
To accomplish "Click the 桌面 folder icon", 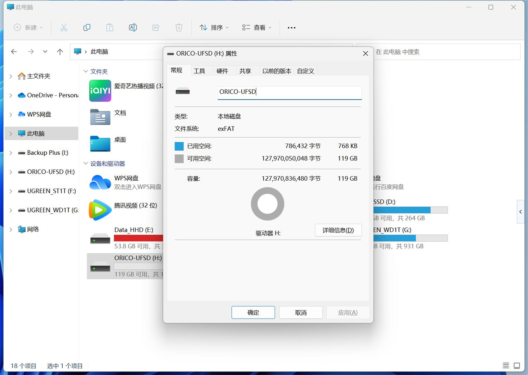I will 100,144.
